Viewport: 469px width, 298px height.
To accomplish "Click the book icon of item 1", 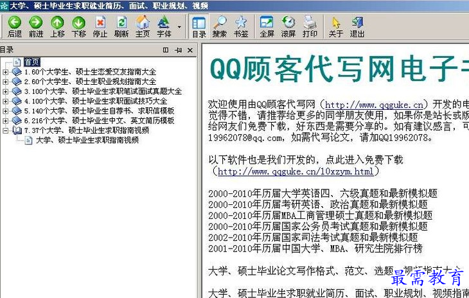I will tap(17, 72).
